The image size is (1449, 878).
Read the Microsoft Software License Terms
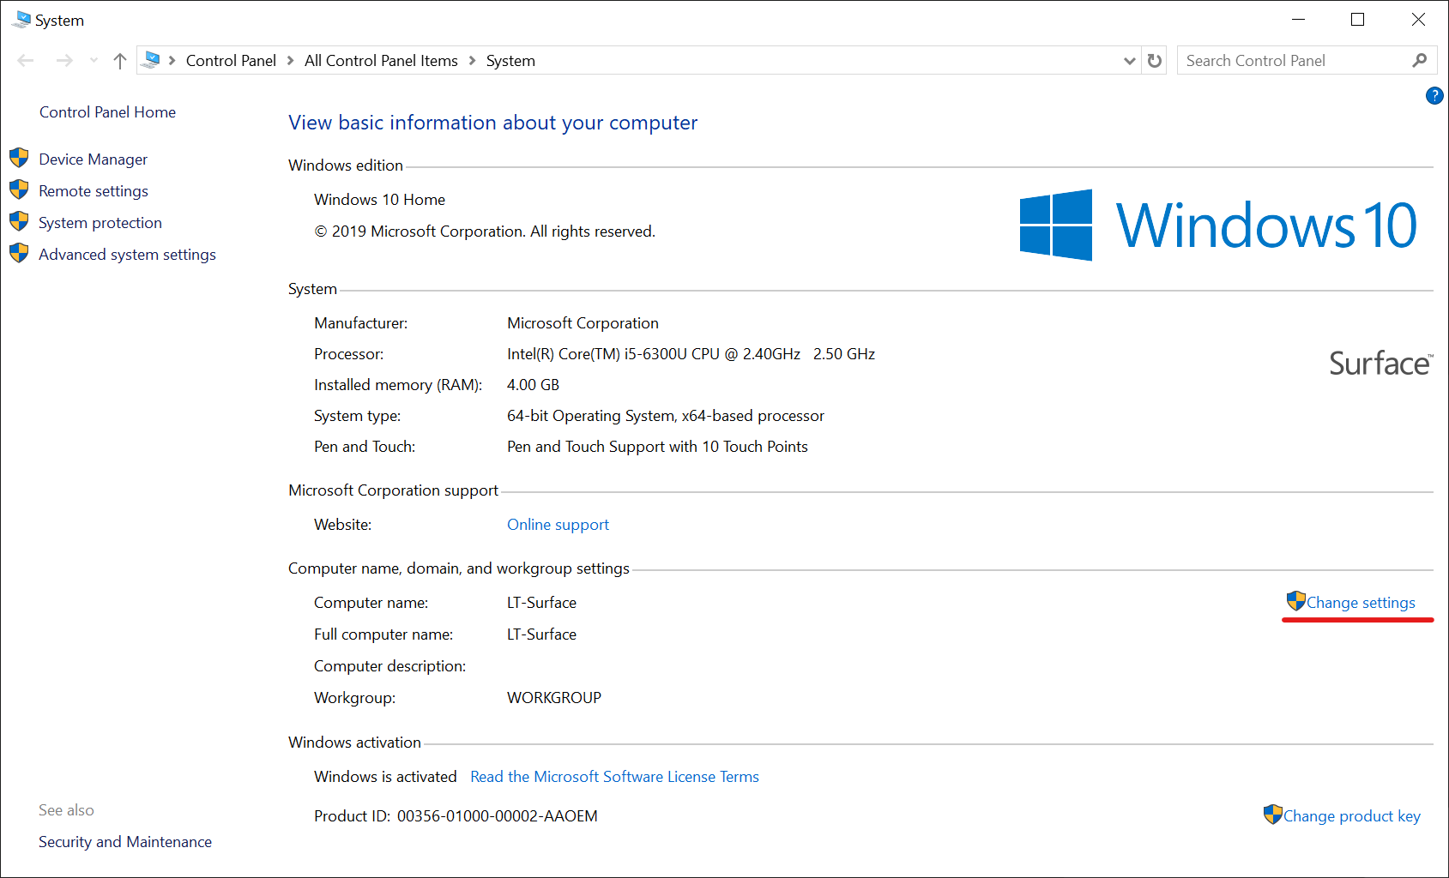click(614, 776)
